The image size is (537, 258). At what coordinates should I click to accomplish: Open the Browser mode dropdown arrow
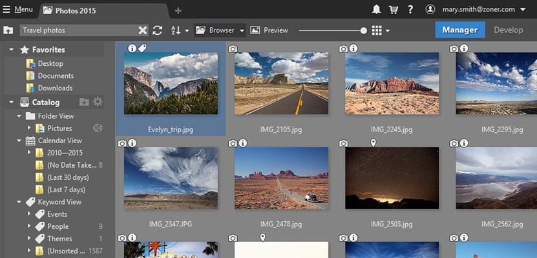242,31
